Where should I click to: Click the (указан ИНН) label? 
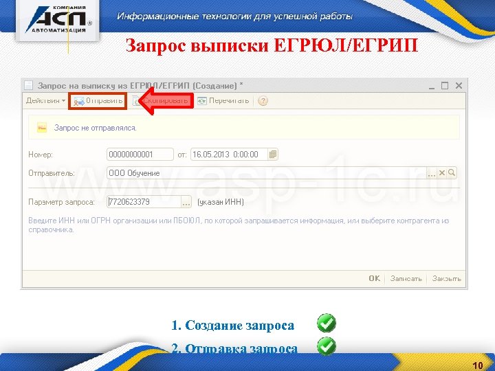tap(221, 202)
